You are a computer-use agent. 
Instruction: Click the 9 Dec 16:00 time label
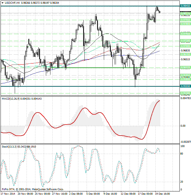[x=110, y=194]
